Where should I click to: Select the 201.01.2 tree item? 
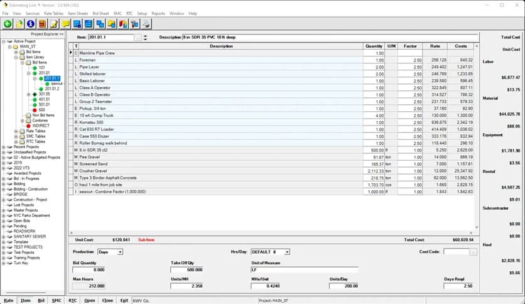[52, 89]
